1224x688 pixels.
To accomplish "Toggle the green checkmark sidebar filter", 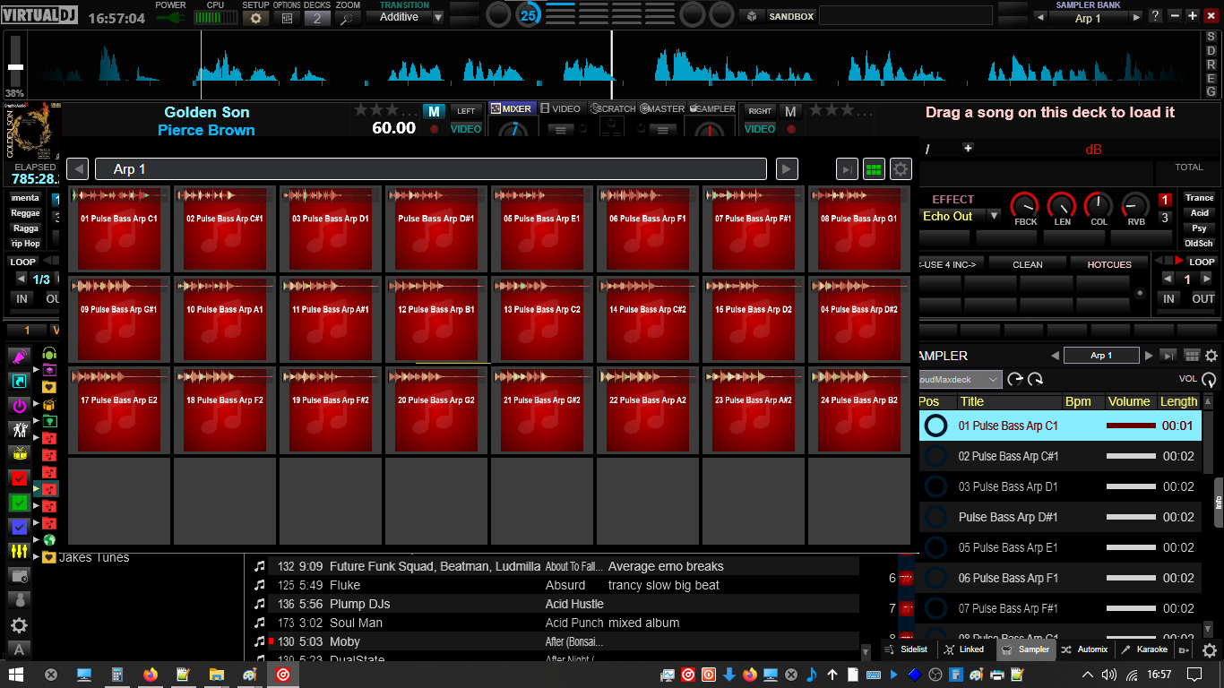I will [19, 503].
